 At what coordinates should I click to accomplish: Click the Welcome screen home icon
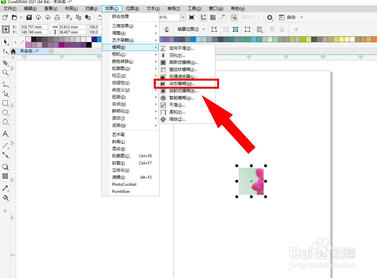tap(13, 51)
